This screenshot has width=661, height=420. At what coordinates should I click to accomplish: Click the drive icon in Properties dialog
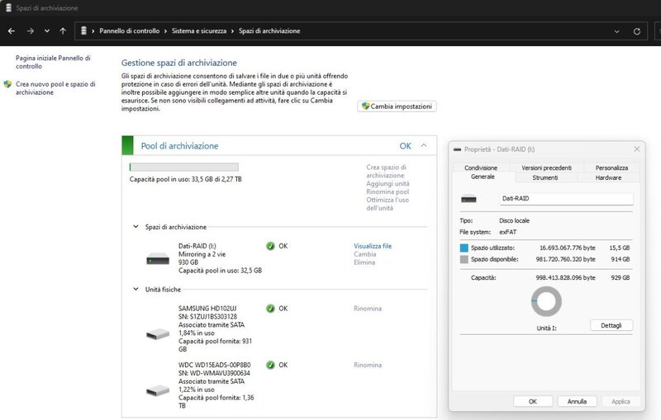click(x=468, y=199)
